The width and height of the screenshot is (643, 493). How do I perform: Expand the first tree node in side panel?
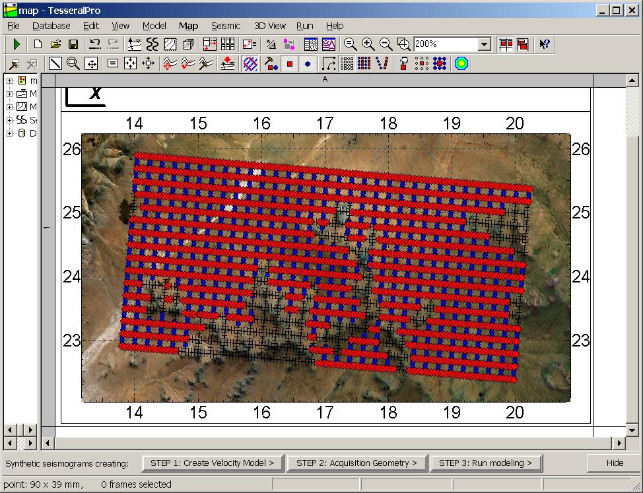coord(9,81)
